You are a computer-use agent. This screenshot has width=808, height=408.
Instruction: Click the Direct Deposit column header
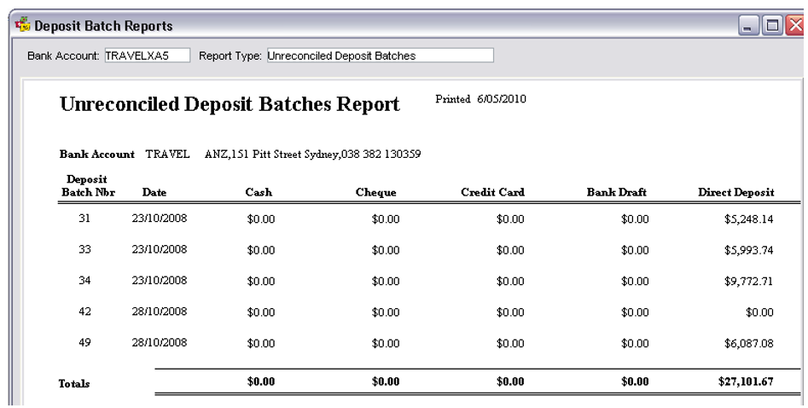click(735, 192)
